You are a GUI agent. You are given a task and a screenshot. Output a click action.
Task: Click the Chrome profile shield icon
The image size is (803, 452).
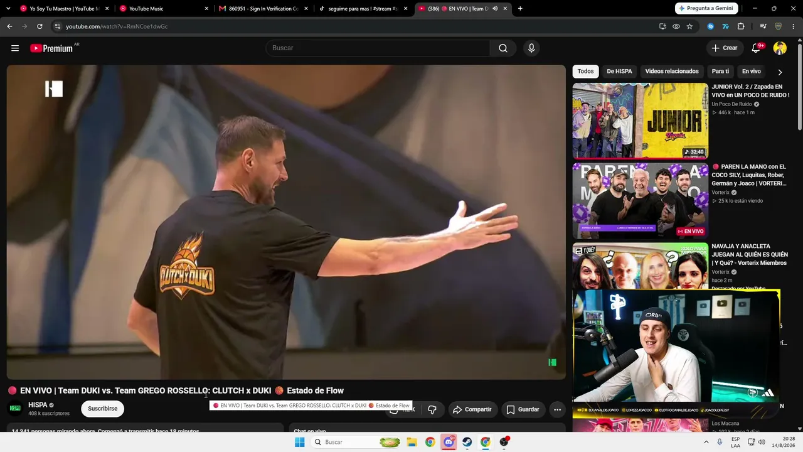pos(779,26)
